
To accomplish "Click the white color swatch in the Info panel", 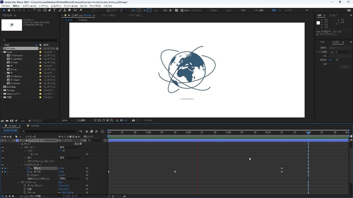I will pyautogui.click(x=318, y=23).
